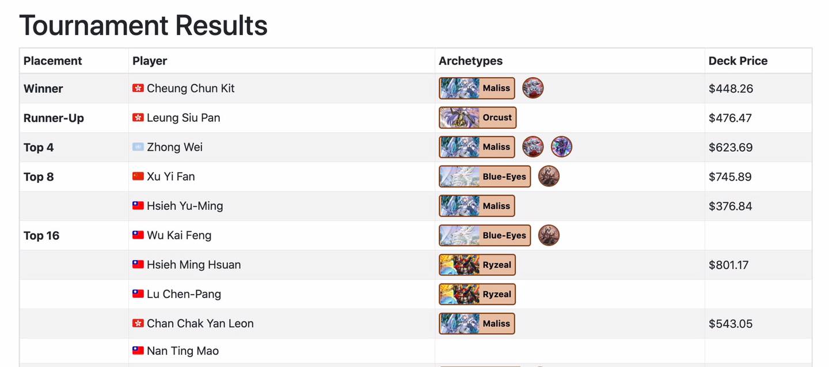Click the Deck Price column header
Viewport: 829px width, 367px height.
click(x=737, y=61)
